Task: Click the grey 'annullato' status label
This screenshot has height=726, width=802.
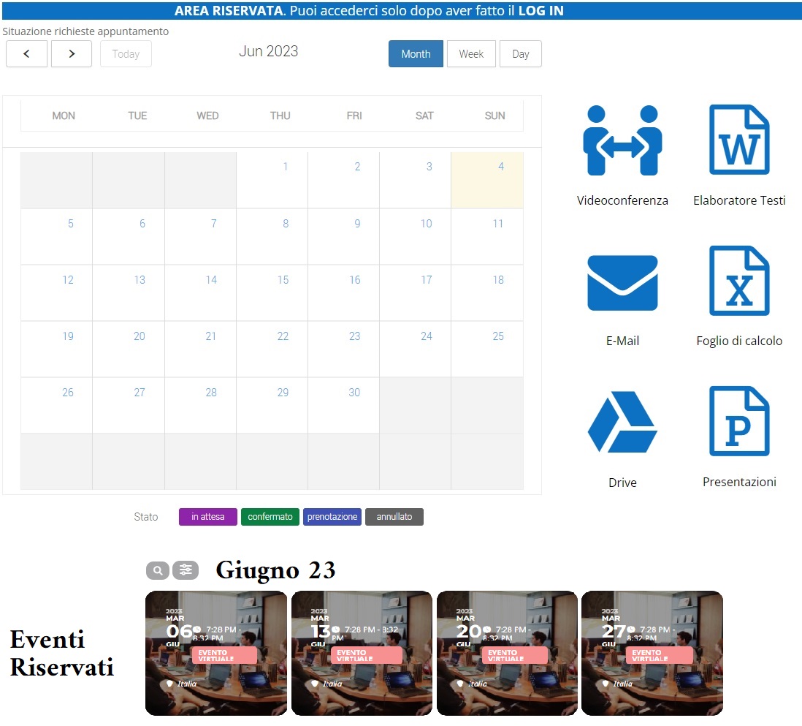Action: pyautogui.click(x=394, y=517)
